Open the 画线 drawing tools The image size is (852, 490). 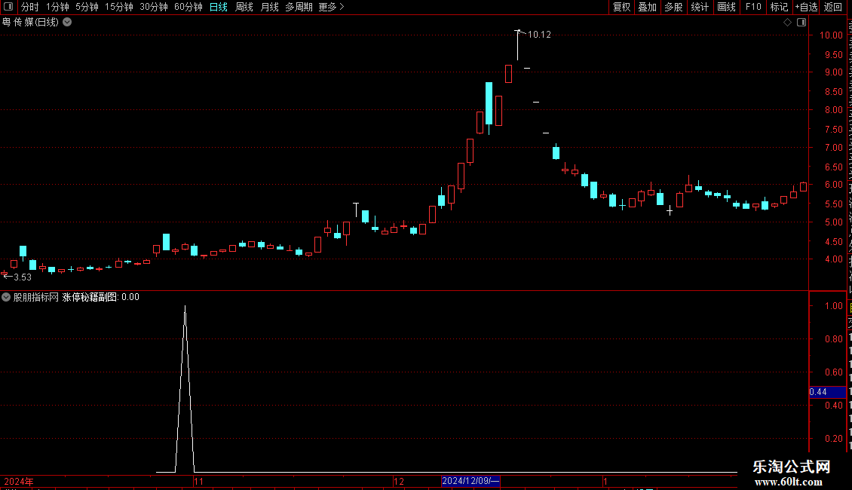[x=727, y=7]
